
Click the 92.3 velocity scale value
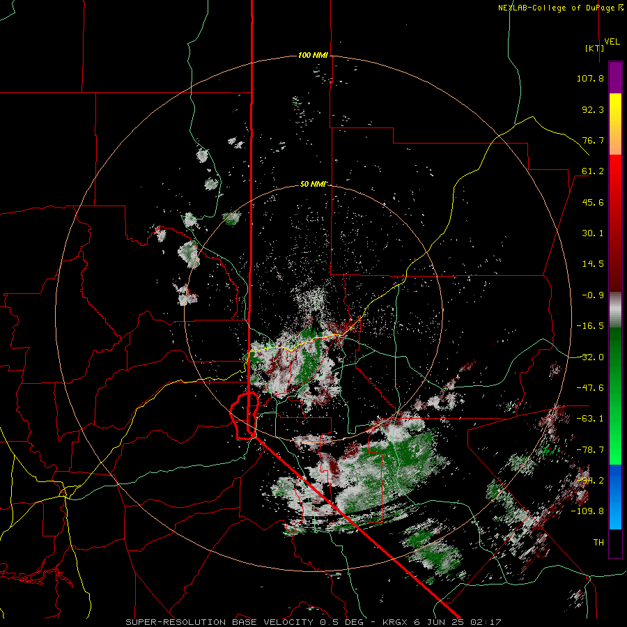(593, 109)
